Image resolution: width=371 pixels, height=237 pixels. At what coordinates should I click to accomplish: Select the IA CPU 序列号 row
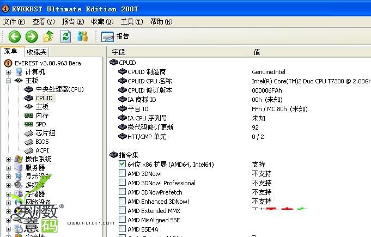[x=148, y=118]
